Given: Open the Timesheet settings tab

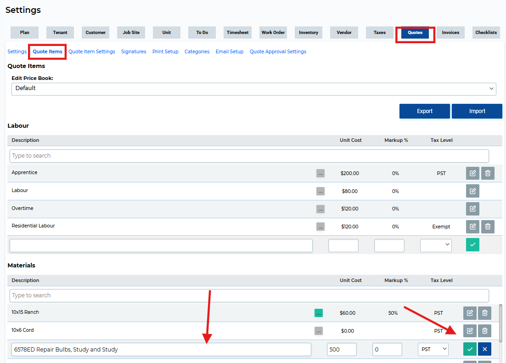Looking at the screenshot, I should [237, 33].
